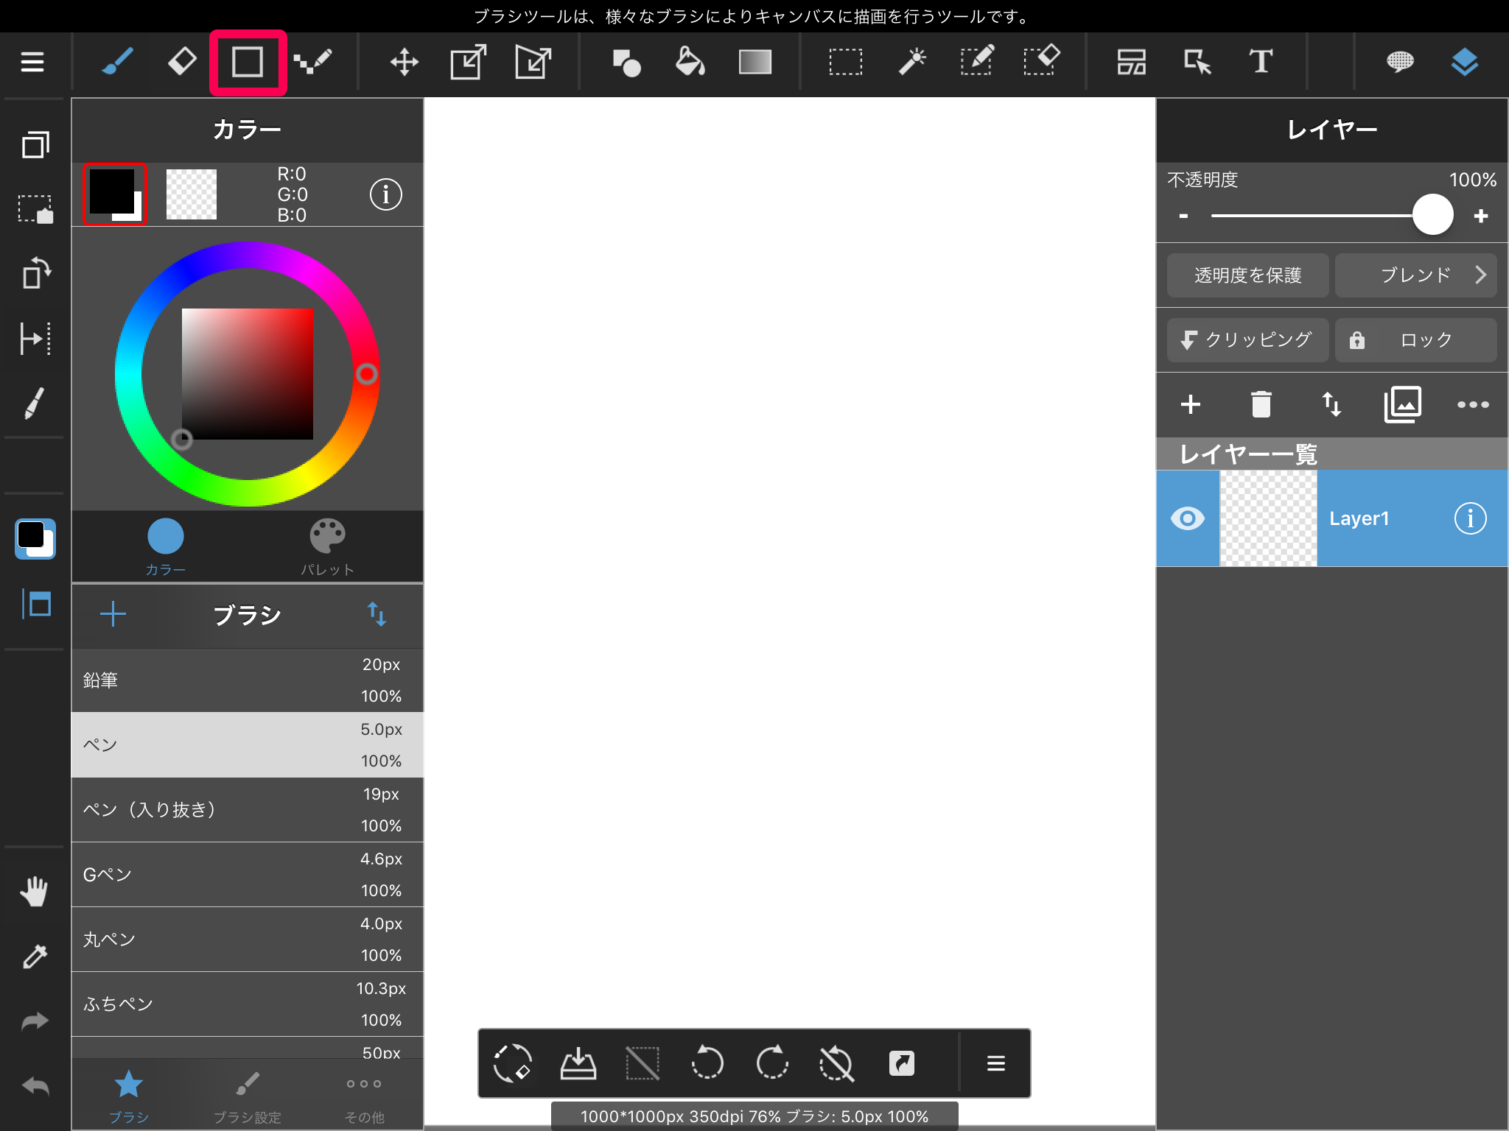Toggle the color panel from sidebar swatch
This screenshot has width=1509, height=1131.
(x=35, y=539)
